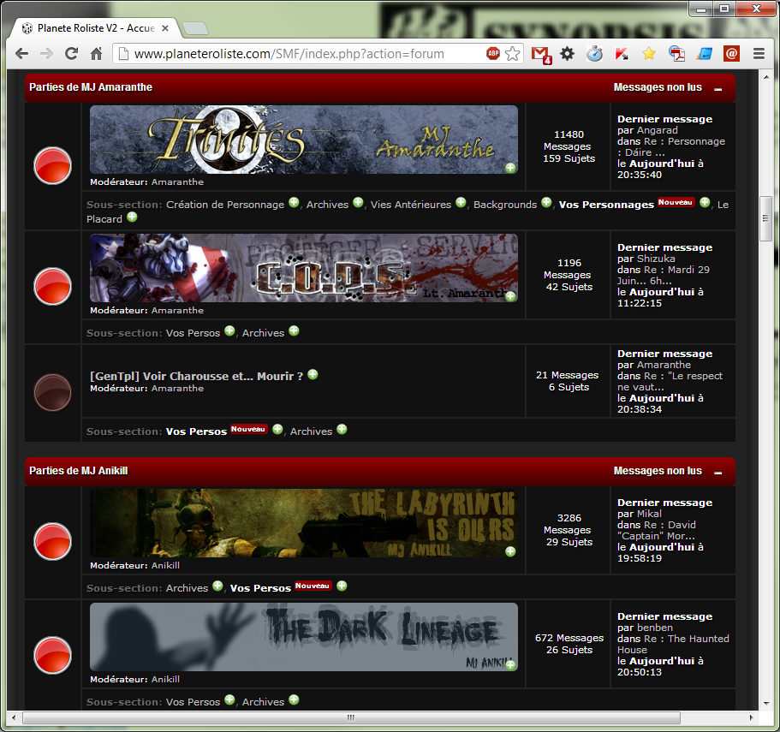The width and height of the screenshot is (780, 732).
Task: Click green plus next to Voir Charousse title
Action: click(x=313, y=374)
